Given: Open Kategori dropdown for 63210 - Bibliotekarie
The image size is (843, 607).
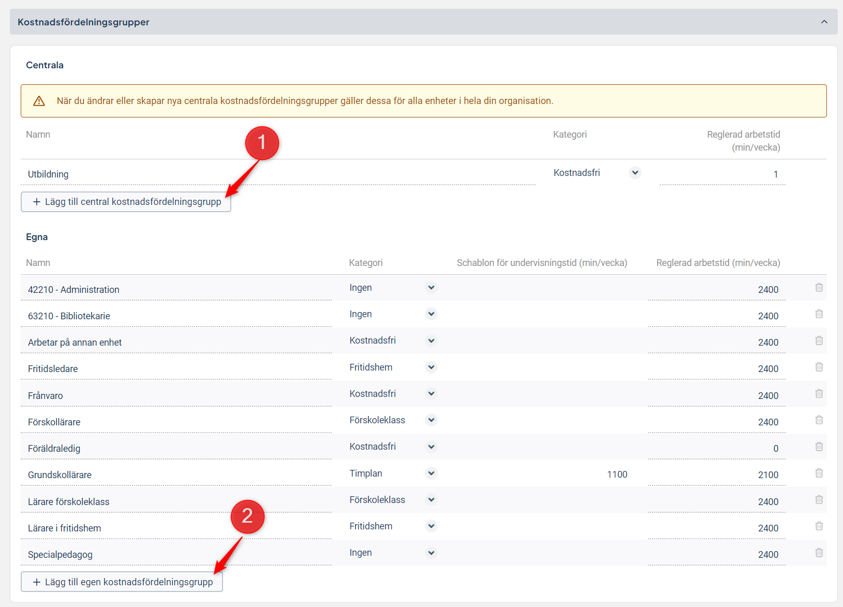Looking at the screenshot, I should click(431, 314).
